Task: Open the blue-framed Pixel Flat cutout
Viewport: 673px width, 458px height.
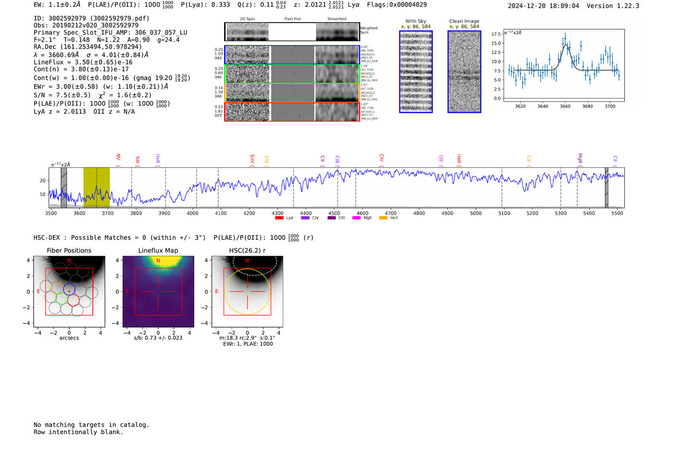Action: coord(292,55)
